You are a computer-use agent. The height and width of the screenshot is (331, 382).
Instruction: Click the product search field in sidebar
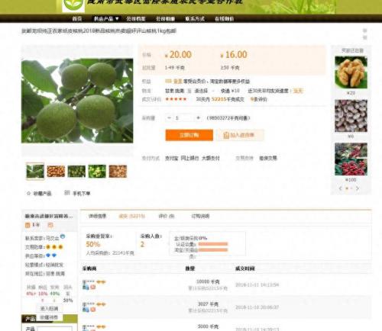point(54,329)
